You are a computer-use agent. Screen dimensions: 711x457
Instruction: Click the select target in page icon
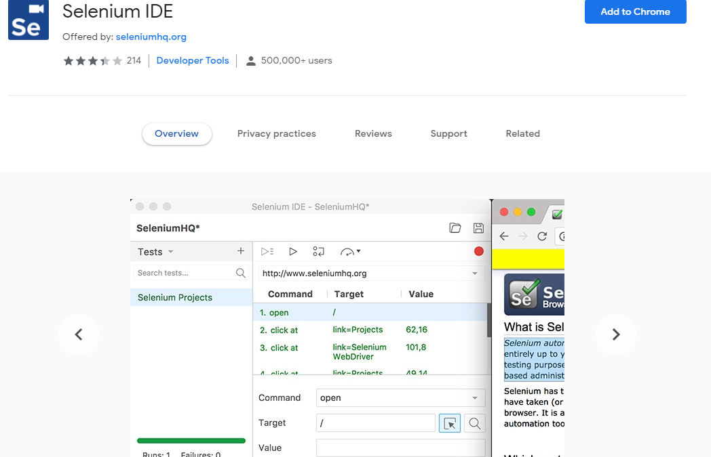point(450,423)
